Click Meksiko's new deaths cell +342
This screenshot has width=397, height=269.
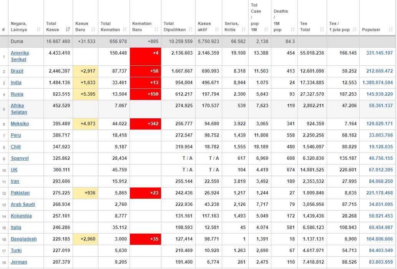[x=145, y=124]
